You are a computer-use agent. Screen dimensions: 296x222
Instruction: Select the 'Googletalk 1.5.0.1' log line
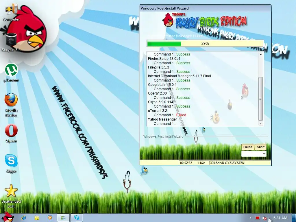point(162,85)
